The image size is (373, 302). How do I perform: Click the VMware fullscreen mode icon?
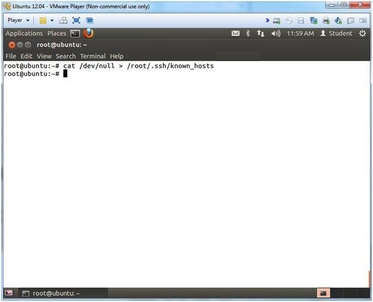[x=77, y=20]
